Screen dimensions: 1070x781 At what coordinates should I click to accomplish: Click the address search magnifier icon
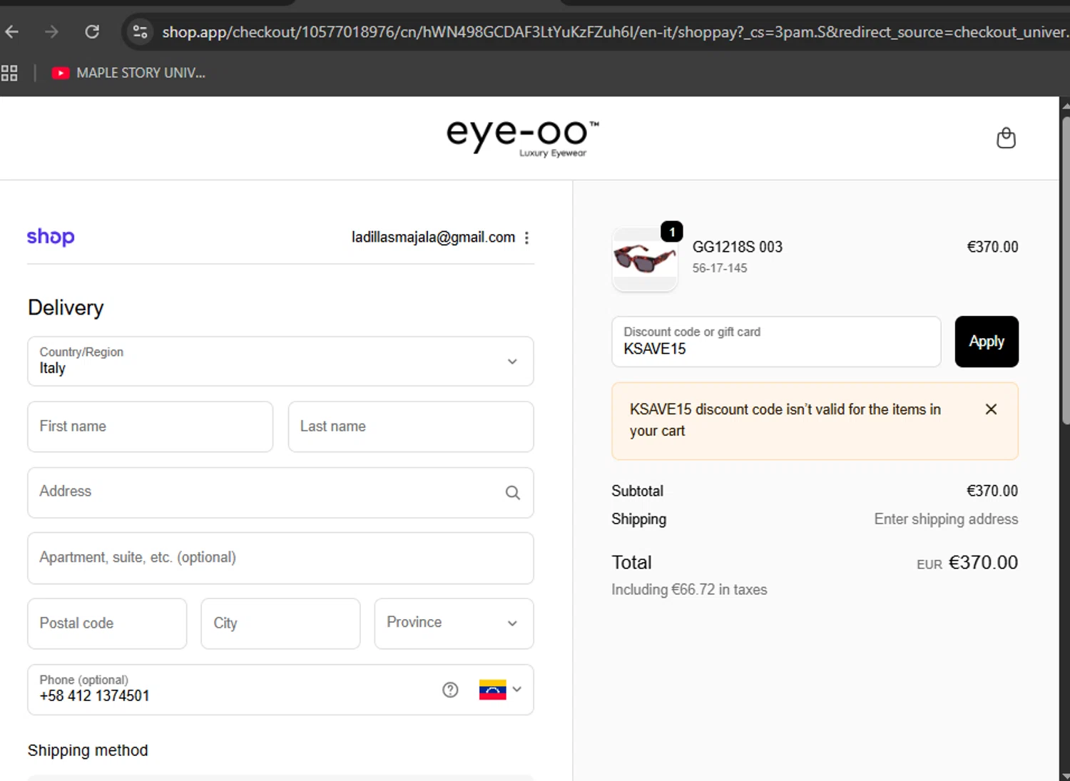tap(512, 493)
